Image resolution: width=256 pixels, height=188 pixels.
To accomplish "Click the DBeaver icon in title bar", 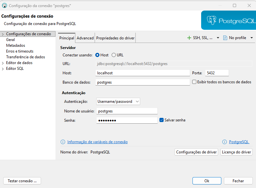I will point(4,5).
